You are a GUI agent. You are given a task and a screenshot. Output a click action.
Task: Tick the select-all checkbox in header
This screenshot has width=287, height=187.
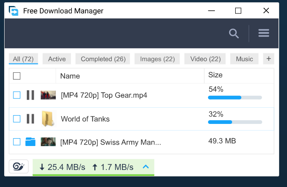point(17,76)
